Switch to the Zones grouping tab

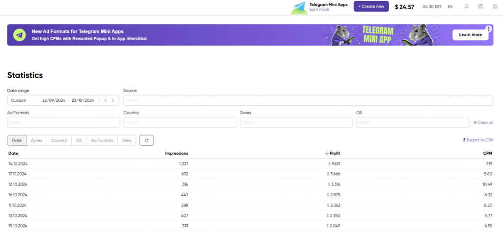[36, 140]
